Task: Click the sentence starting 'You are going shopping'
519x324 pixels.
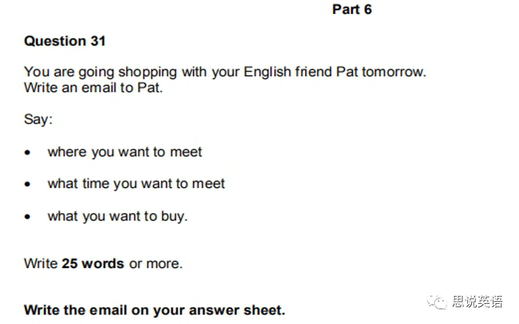Action: pos(225,72)
